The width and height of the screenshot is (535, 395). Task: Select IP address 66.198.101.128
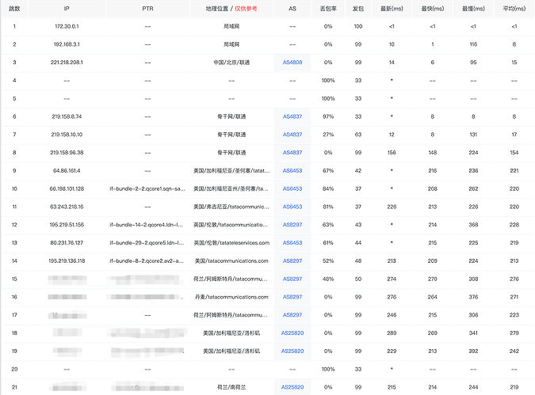[67, 189]
